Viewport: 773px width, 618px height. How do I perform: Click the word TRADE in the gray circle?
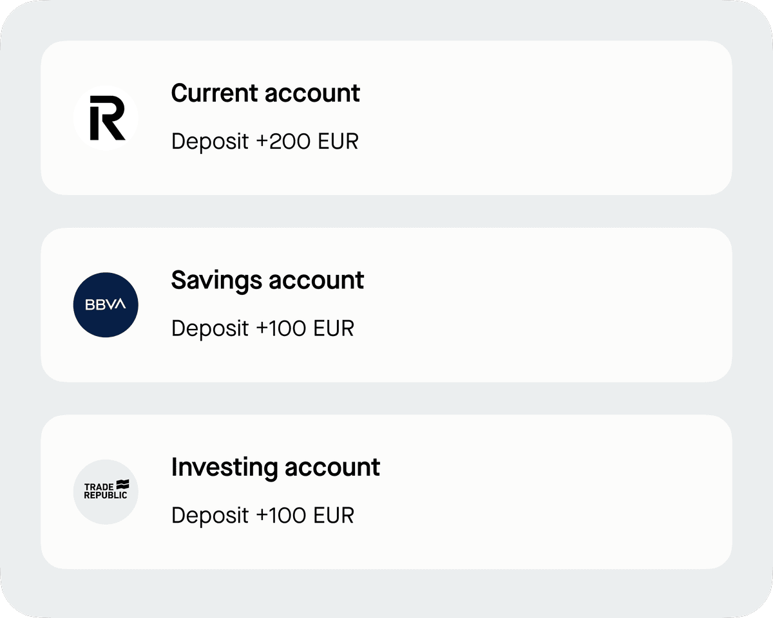pos(99,487)
